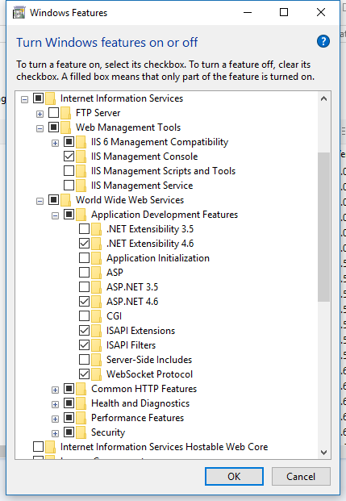Uncheck IIS Management Console
Viewport: 346px width, 501px height.
coord(69,156)
